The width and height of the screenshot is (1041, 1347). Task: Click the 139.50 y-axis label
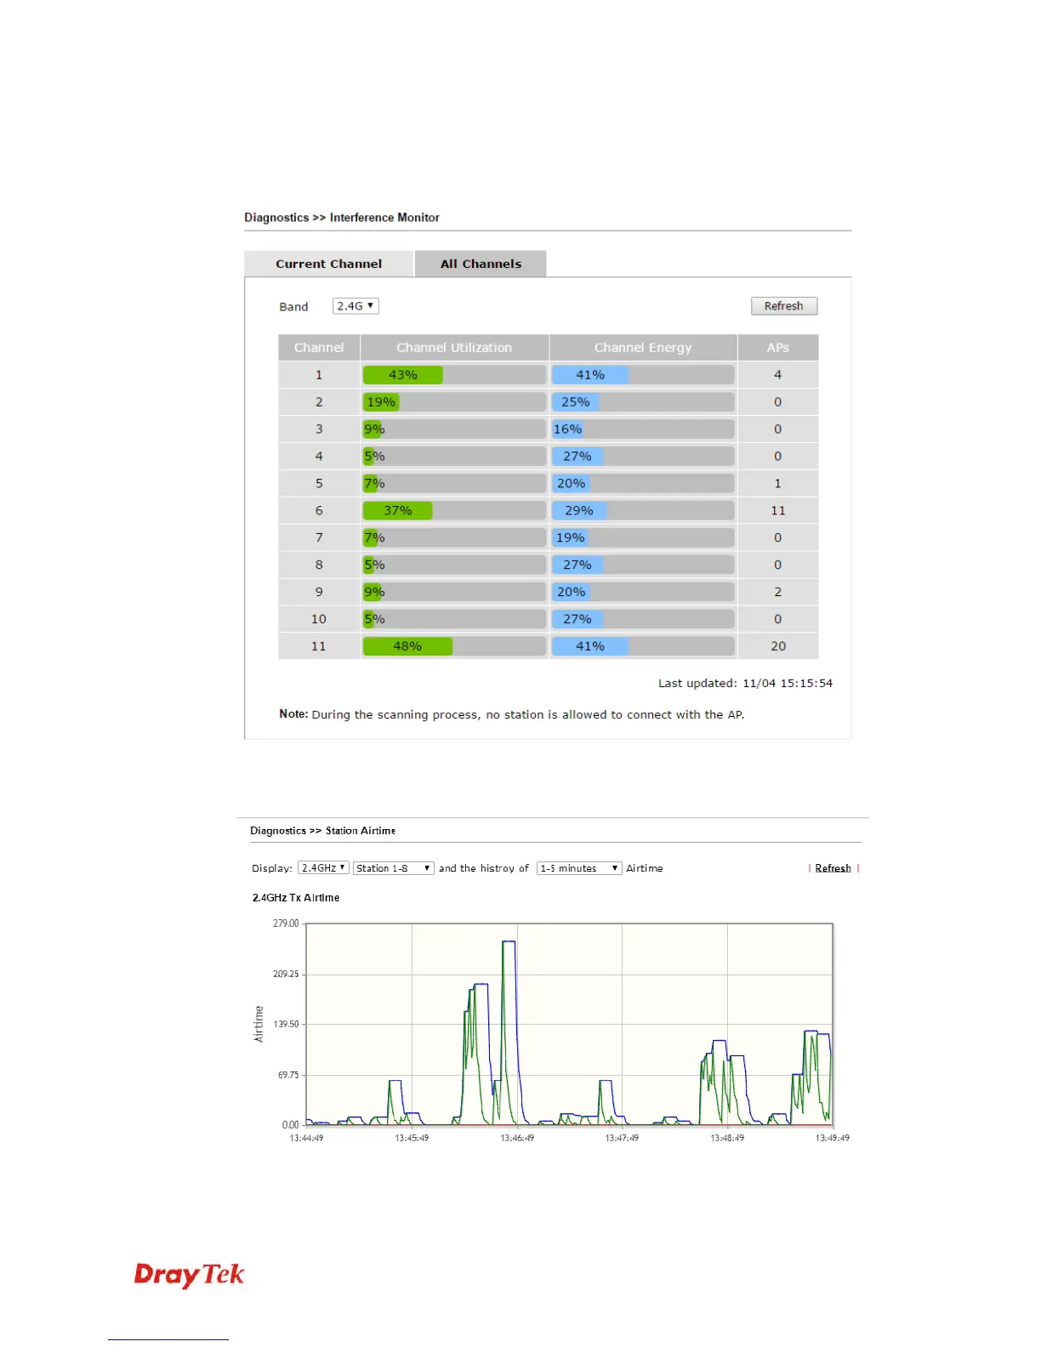coord(286,1025)
